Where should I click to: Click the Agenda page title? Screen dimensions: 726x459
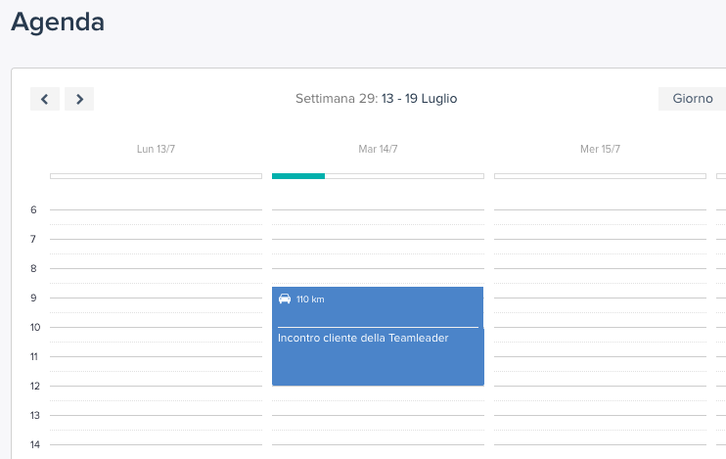pyautogui.click(x=58, y=22)
